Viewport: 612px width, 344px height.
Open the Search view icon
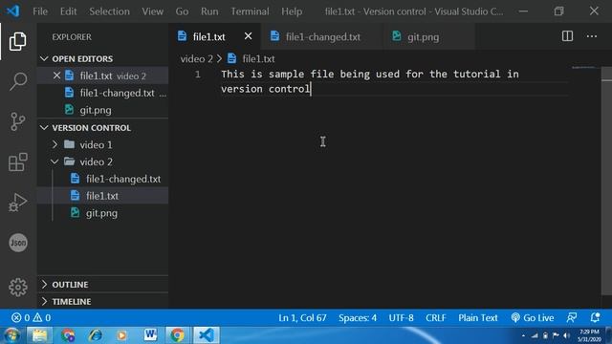[x=18, y=81]
